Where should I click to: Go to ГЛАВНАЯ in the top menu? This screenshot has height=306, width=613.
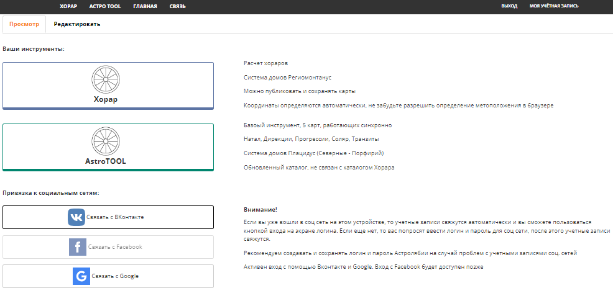(x=145, y=6)
